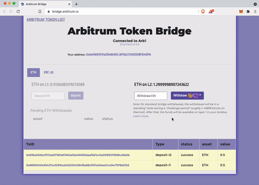Open the extensions puzzle icon
This screenshot has width=259, height=185.
[248, 12]
